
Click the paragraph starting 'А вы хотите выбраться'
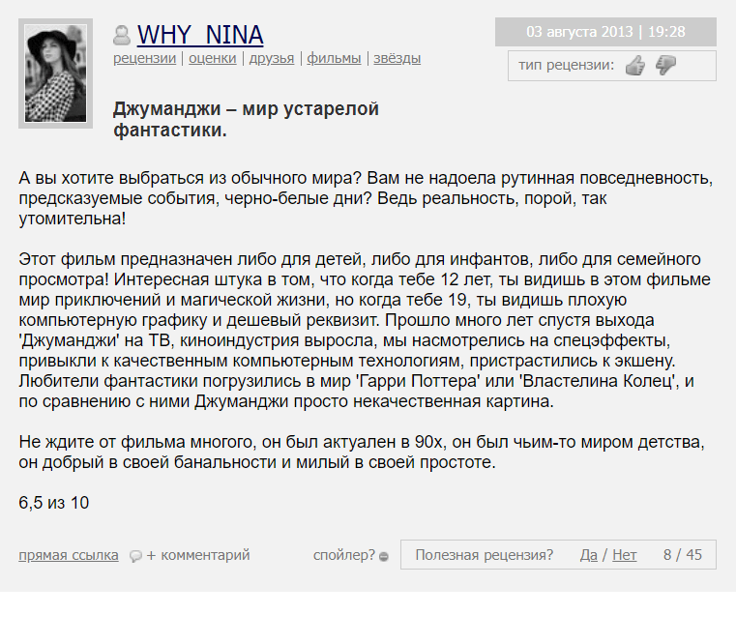coord(366,198)
